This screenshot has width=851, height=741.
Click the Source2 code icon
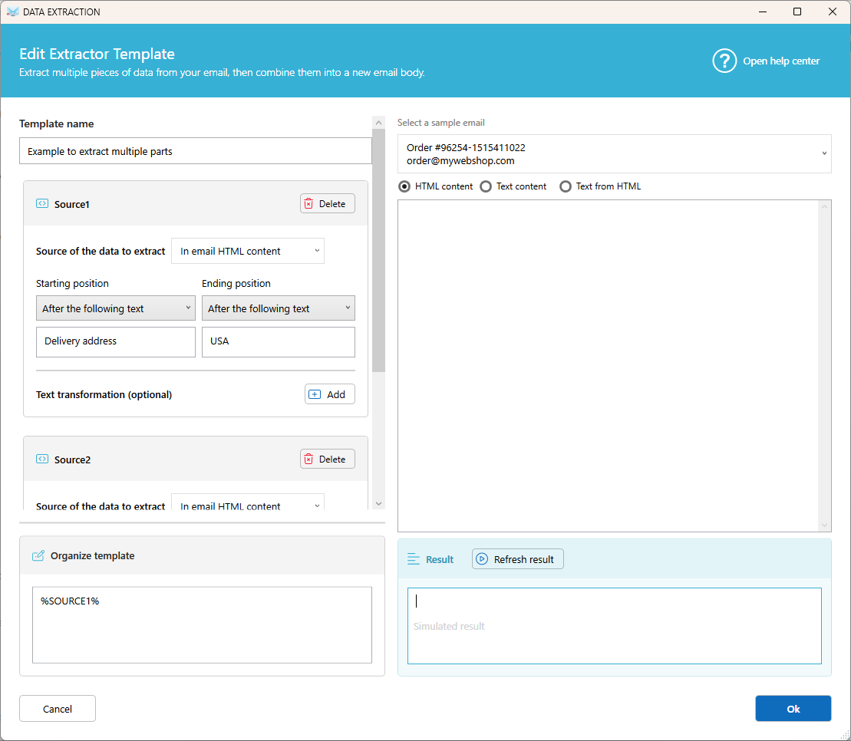click(x=41, y=459)
